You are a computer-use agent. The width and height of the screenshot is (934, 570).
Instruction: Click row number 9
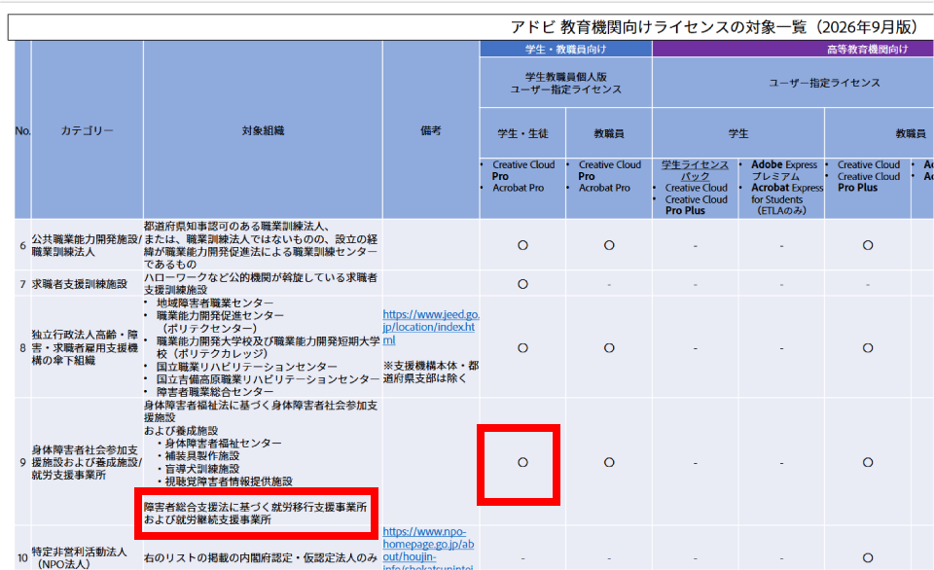pos(22,462)
